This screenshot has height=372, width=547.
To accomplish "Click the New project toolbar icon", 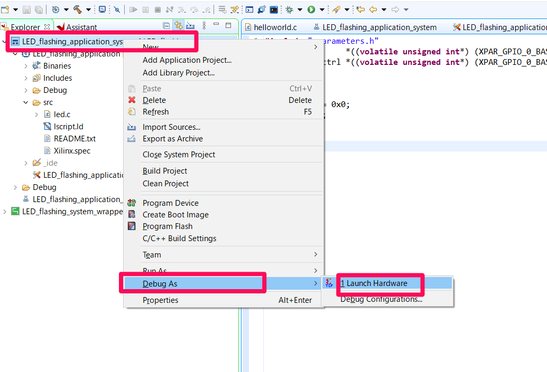I will pos(5,9).
